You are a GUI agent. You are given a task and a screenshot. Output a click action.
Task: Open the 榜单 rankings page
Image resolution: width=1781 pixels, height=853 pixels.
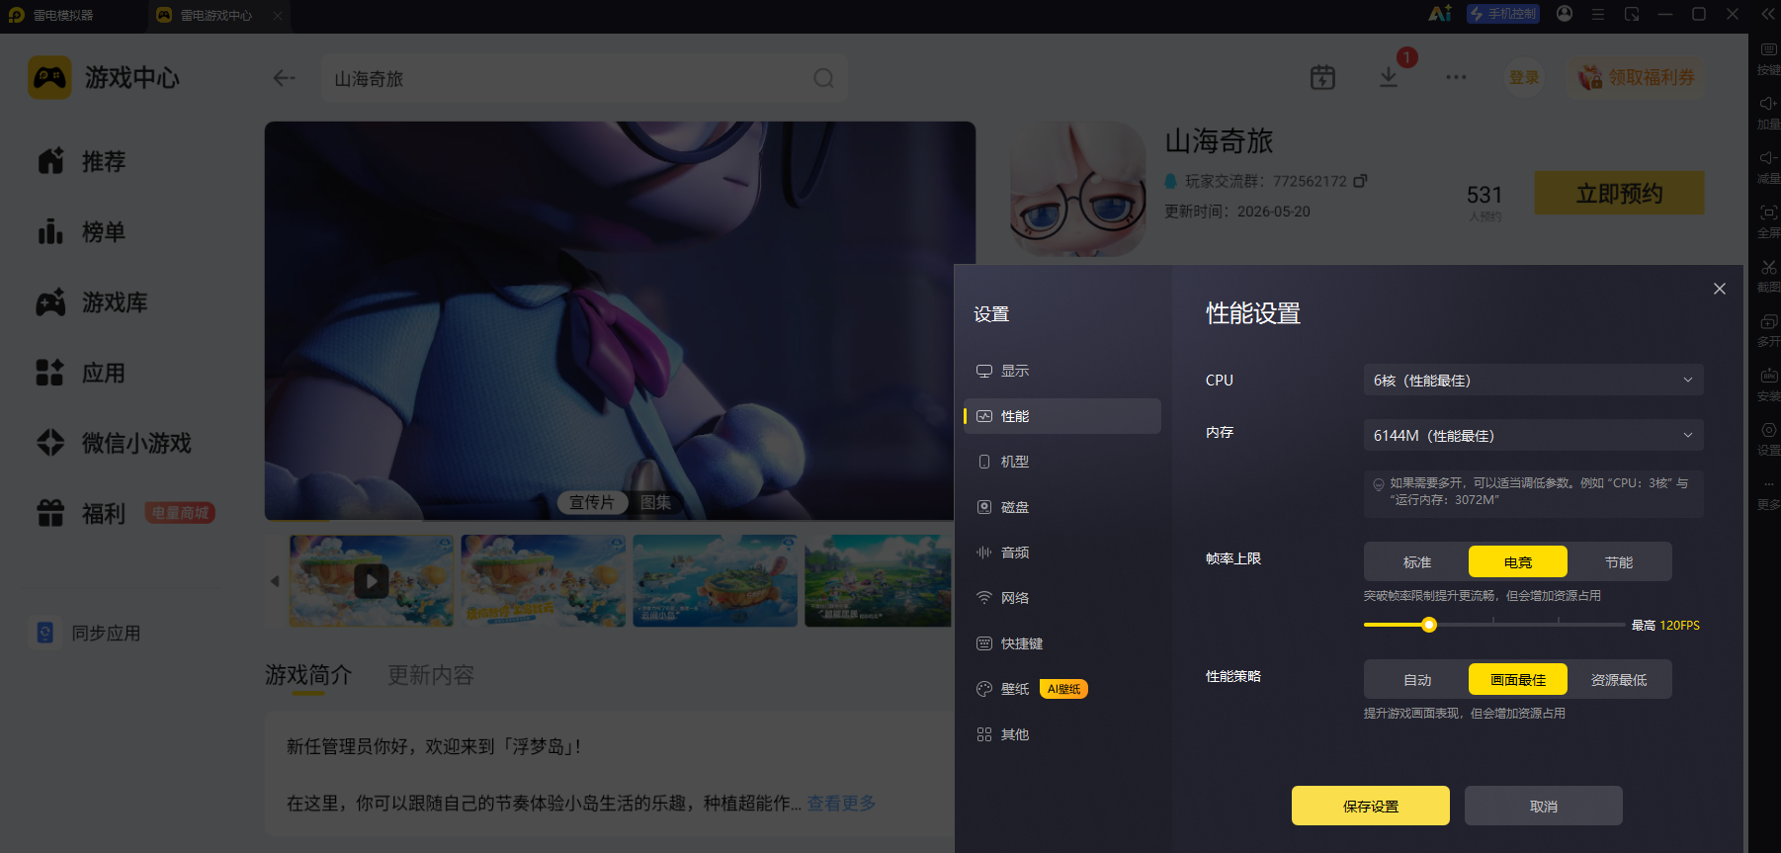pyautogui.click(x=82, y=232)
